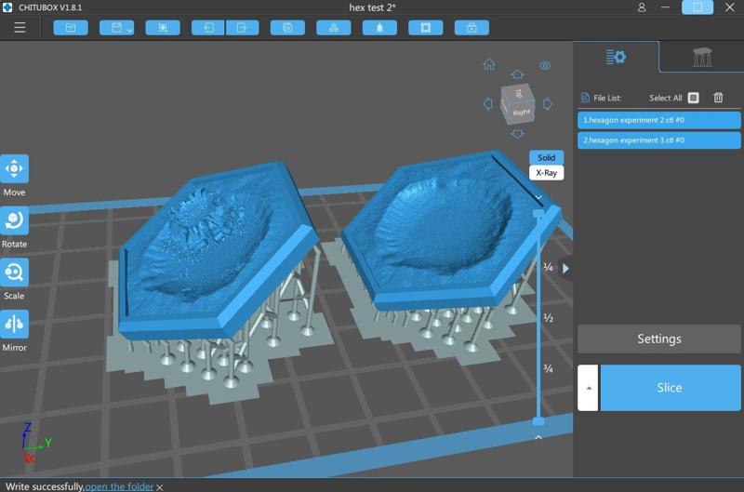The width and height of the screenshot is (744, 492).
Task: Open the hamburger main menu
Action: coord(20,28)
